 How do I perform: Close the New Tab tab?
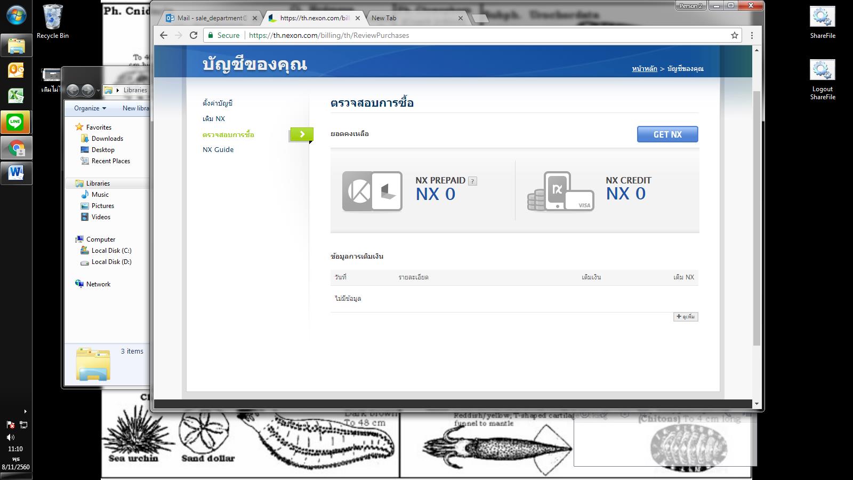click(x=461, y=18)
